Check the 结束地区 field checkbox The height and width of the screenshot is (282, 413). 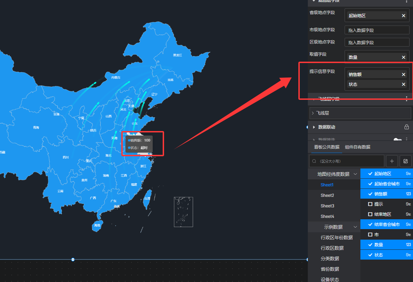[x=370, y=214]
